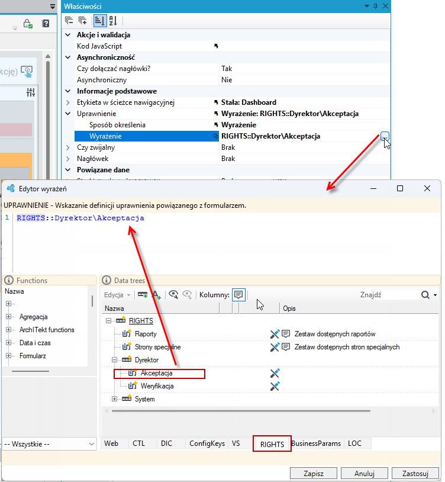The width and height of the screenshot is (445, 482).
Task: Click the edit tools icon in Raporty row
Action: pos(275,334)
